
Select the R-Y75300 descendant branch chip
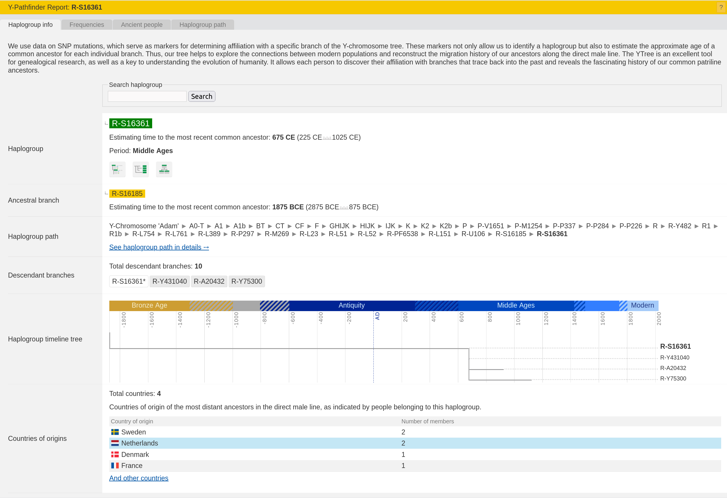click(x=247, y=281)
